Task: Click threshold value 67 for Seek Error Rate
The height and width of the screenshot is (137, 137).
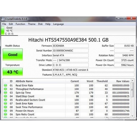Action: click(106, 104)
